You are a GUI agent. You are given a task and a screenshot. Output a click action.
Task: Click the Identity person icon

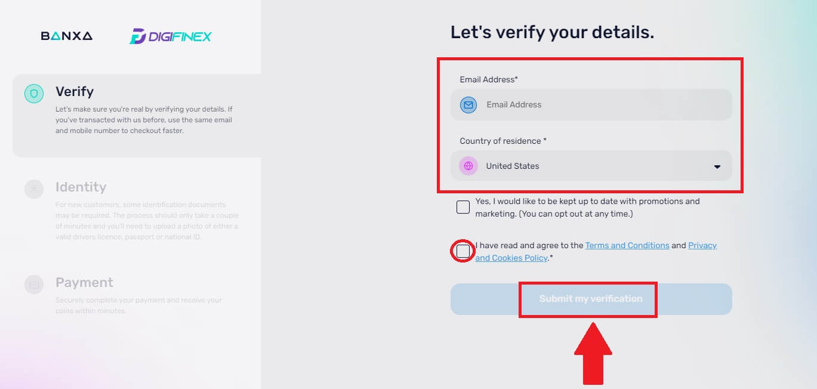pyautogui.click(x=33, y=189)
